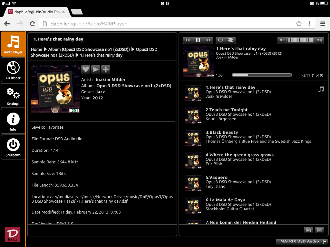Click Eric Bibb artist name
This screenshot has height=247, width=330.
(214, 164)
